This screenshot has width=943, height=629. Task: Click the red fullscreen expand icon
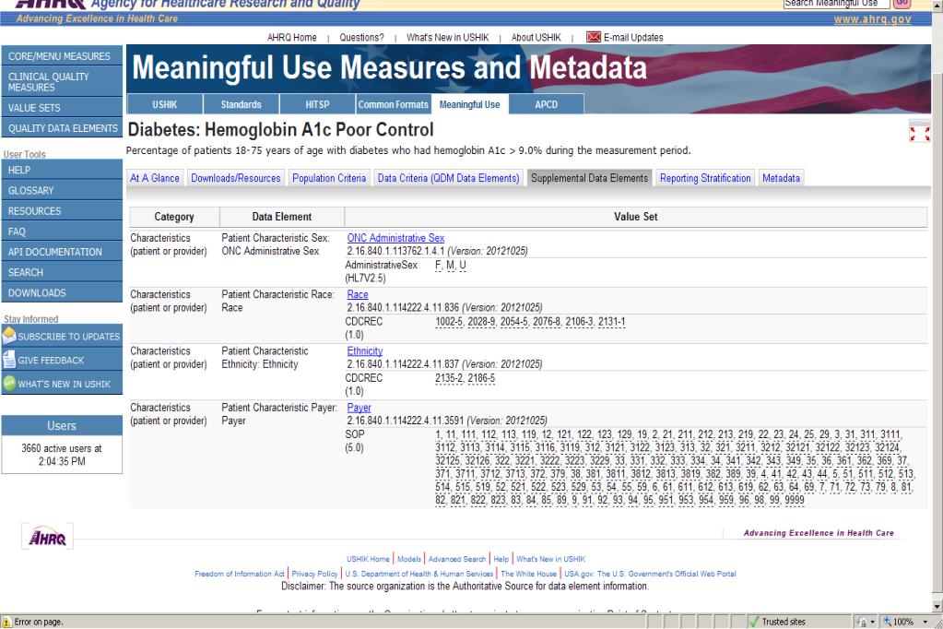click(920, 134)
